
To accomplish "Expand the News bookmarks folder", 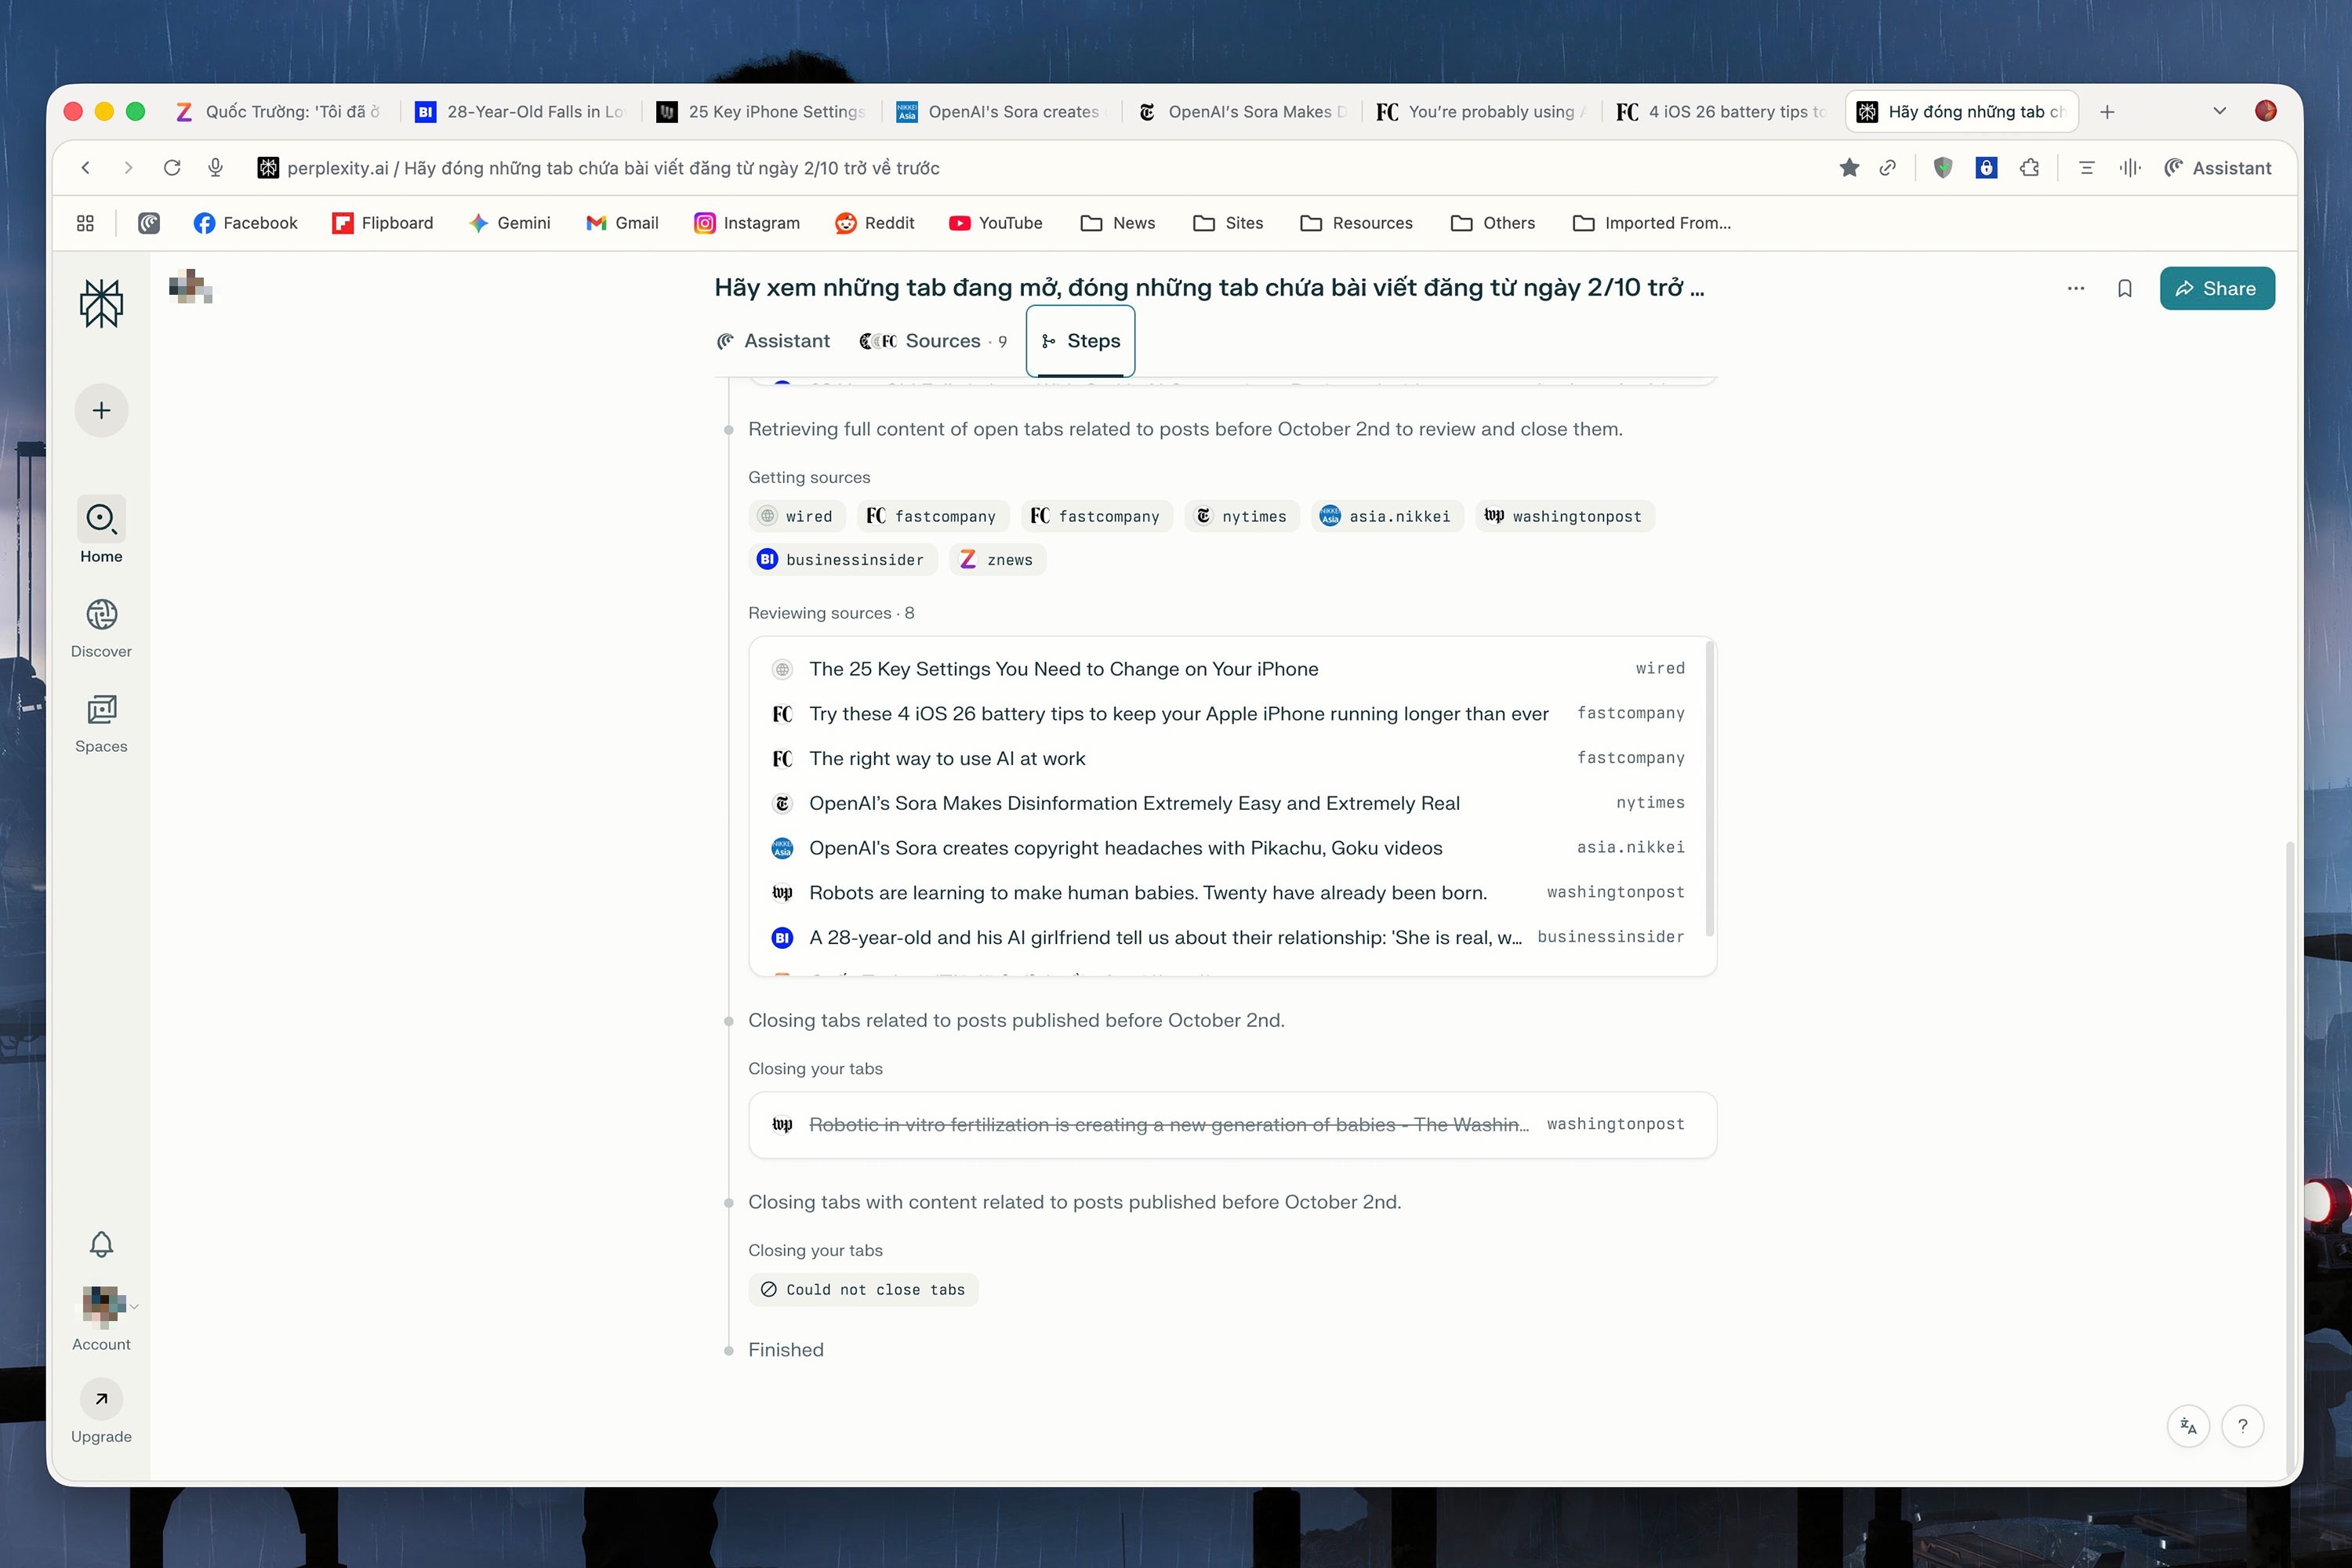I will (1118, 223).
